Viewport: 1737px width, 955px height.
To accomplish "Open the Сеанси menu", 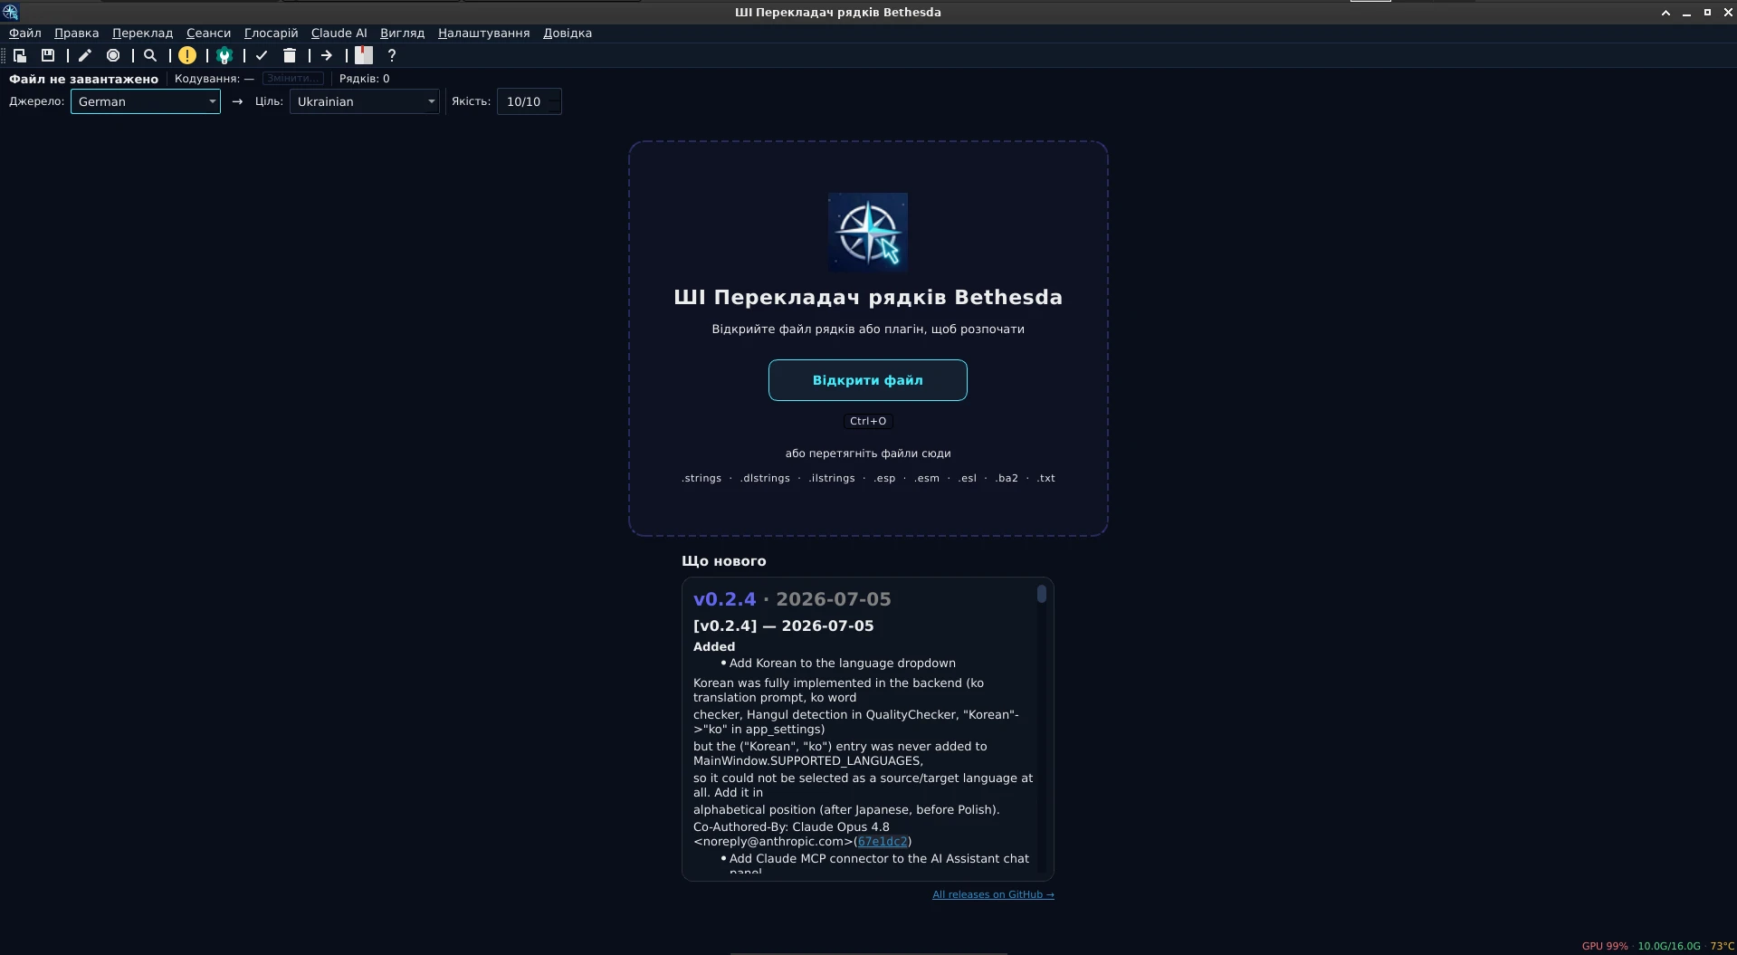I will click(208, 33).
